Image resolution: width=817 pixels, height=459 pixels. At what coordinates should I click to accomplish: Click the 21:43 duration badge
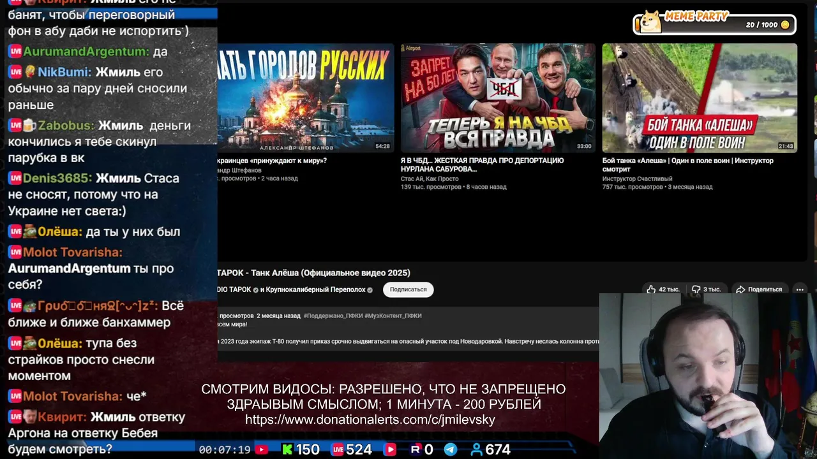(786, 146)
